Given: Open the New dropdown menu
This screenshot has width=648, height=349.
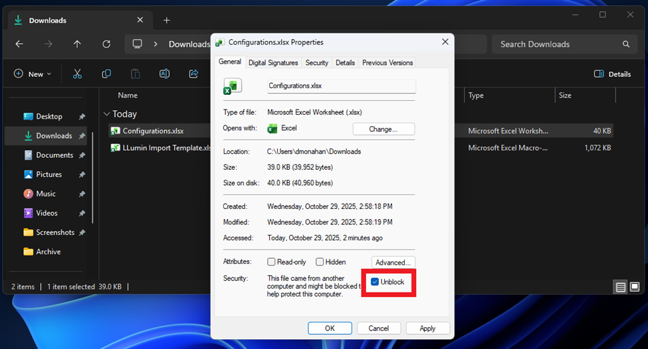Looking at the screenshot, I should (x=32, y=74).
